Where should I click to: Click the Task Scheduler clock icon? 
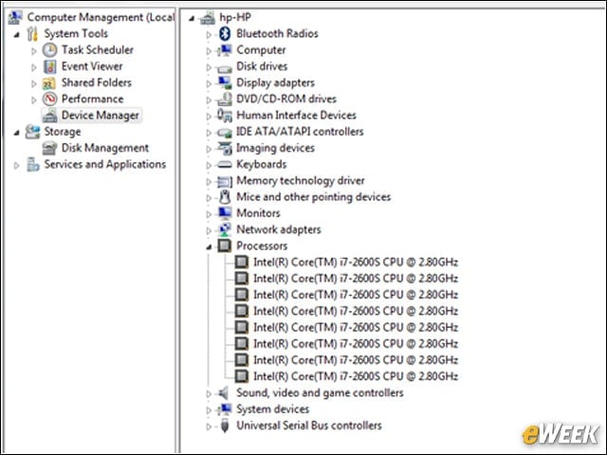point(50,50)
